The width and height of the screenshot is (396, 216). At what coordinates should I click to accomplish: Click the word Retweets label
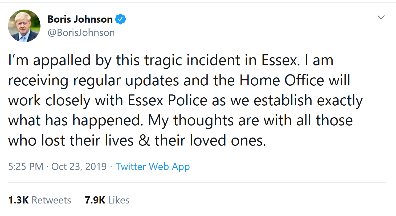pyautogui.click(x=51, y=200)
